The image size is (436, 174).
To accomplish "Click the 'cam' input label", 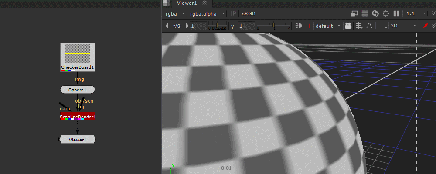I will (65, 109).
